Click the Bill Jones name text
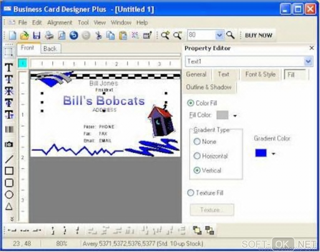Viewport: 320px width, 252px height. (x=104, y=83)
